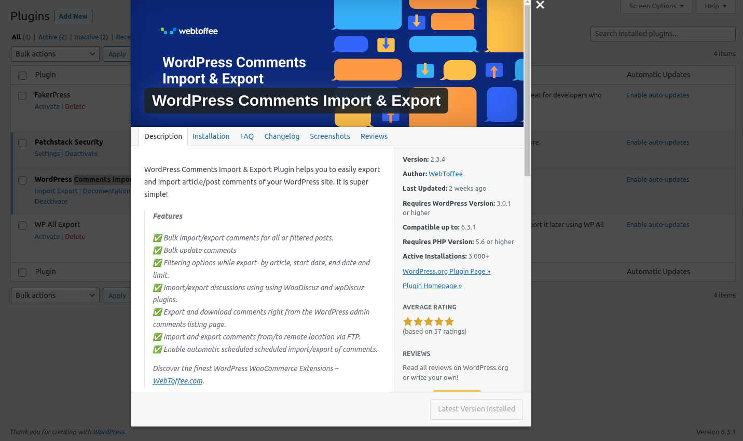Tick the Patchstack Security checkbox
743x441 pixels.
point(22,143)
